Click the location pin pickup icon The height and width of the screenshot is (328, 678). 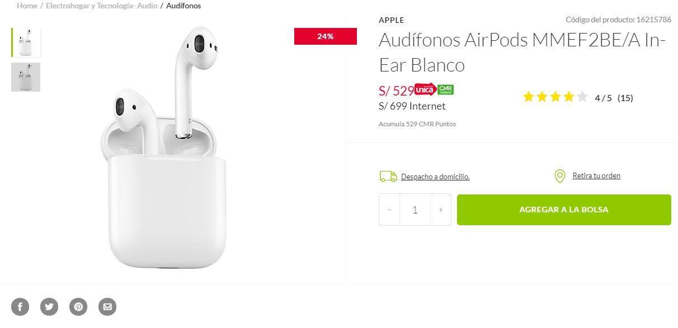coord(559,177)
